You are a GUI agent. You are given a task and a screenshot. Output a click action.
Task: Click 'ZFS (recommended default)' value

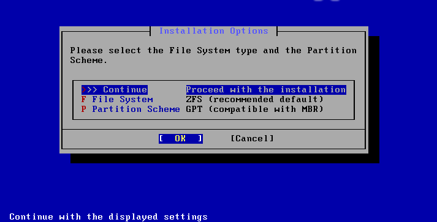(x=254, y=99)
